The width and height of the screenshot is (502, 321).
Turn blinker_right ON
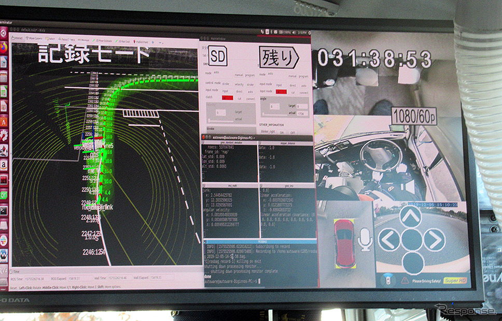(282, 132)
